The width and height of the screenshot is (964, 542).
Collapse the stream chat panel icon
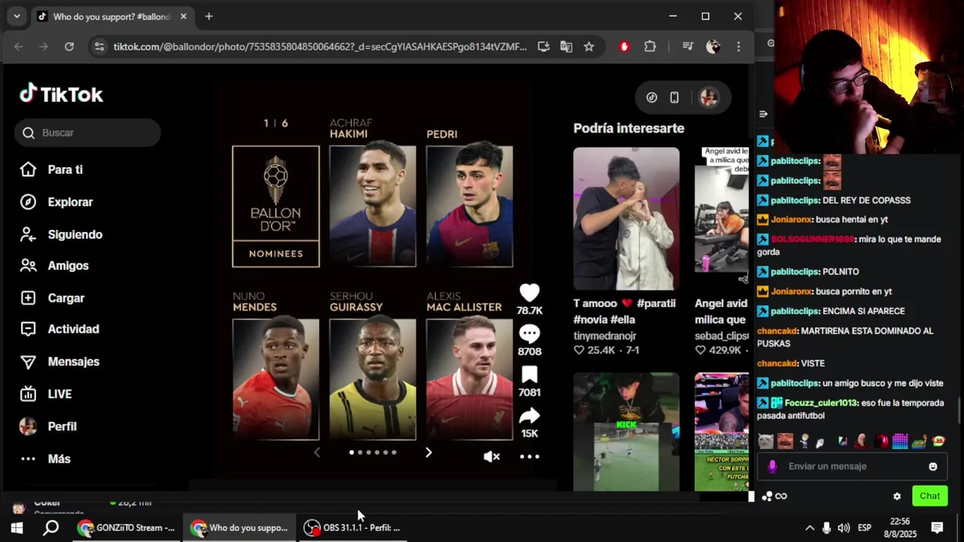tap(763, 114)
